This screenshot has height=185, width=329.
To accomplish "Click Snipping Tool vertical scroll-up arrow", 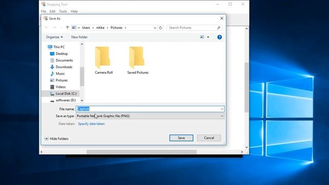I will (x=247, y=29).
